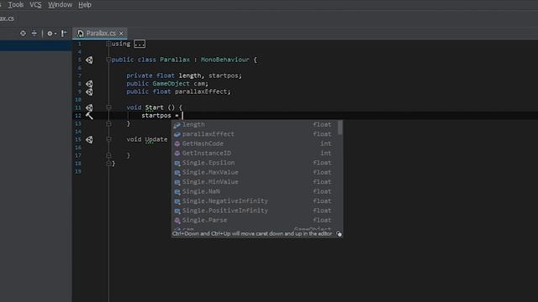Screen dimensions: 538x302
Task: Choose Single.PositiveInfinity completion suggestion
Action: click(x=255, y=211)
